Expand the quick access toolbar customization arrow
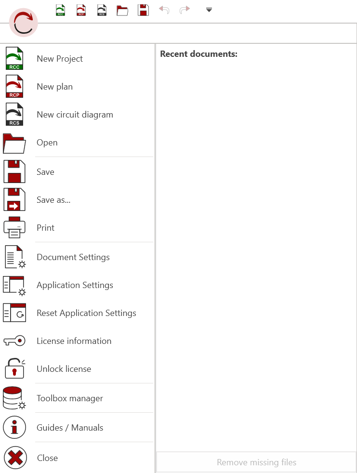This screenshot has width=357, height=473. 209,10
